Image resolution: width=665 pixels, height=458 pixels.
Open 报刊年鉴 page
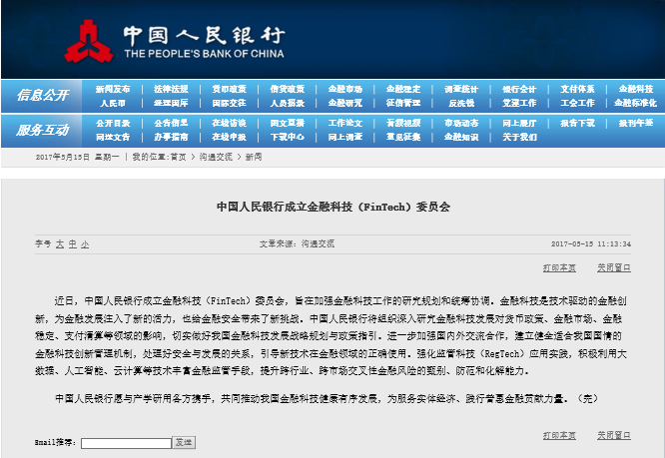click(x=636, y=124)
